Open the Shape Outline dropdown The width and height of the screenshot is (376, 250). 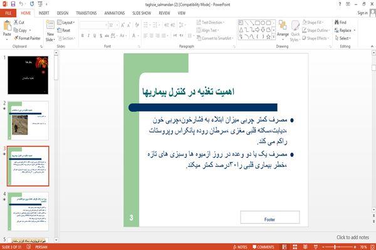click(x=316, y=30)
